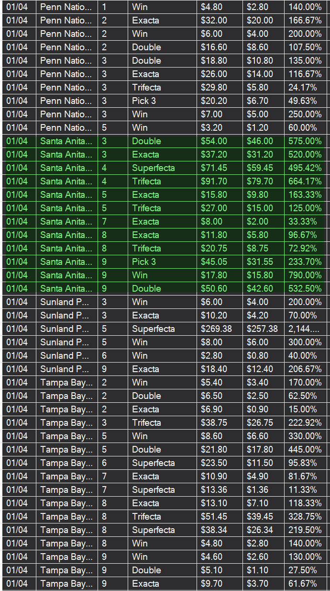The height and width of the screenshot is (591, 330).
Task: Select the Tampa Bay race 5 Double row
Action: pyautogui.click(x=165, y=450)
